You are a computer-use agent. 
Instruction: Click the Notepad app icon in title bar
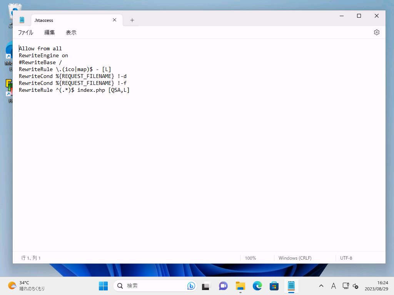(22, 20)
